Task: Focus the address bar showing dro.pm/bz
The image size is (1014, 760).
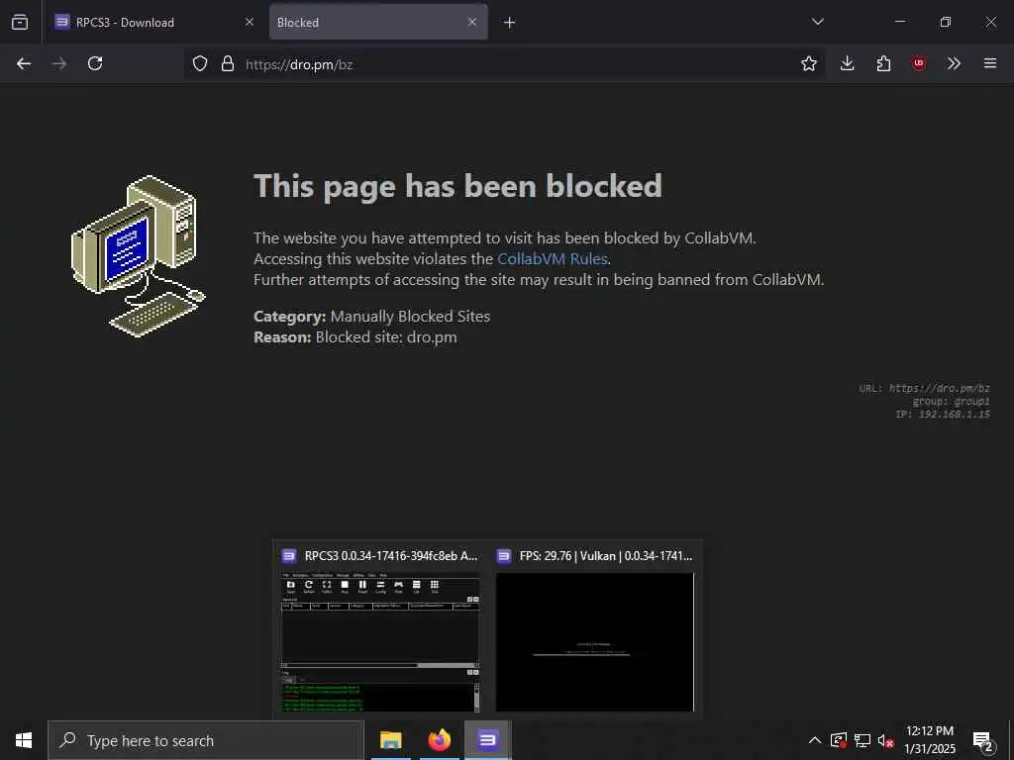Action: pyautogui.click(x=504, y=64)
